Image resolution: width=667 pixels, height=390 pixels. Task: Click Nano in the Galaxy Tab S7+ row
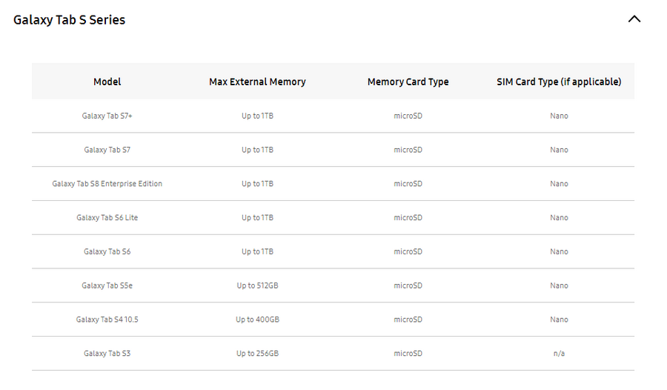pos(559,116)
